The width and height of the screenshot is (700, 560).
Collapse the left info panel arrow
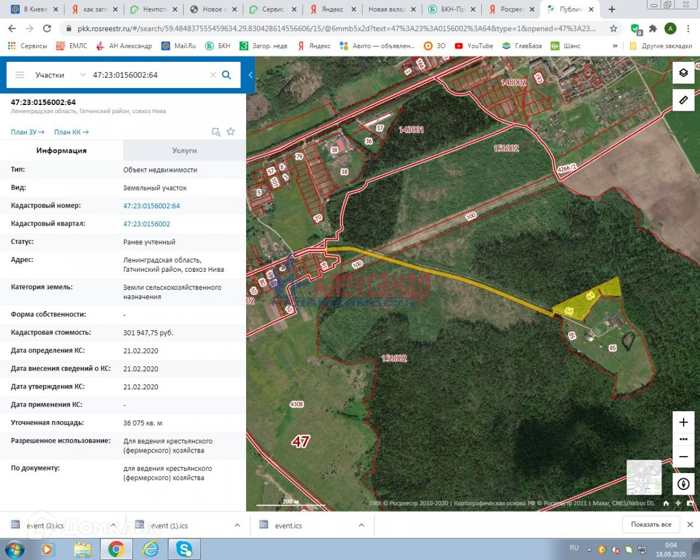click(250, 75)
